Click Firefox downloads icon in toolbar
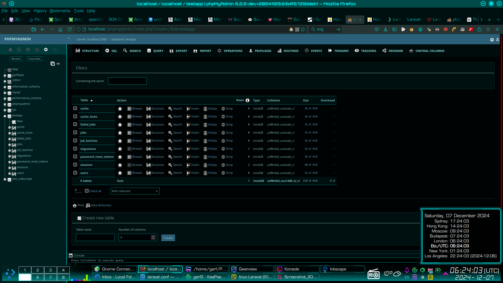This screenshot has height=283, width=503. [x=385, y=29]
